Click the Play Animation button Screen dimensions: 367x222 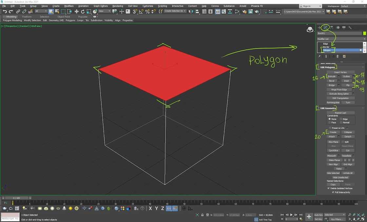[x=291, y=215]
